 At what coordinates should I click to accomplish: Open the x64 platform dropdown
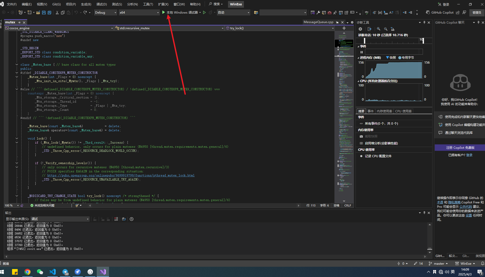point(139,13)
